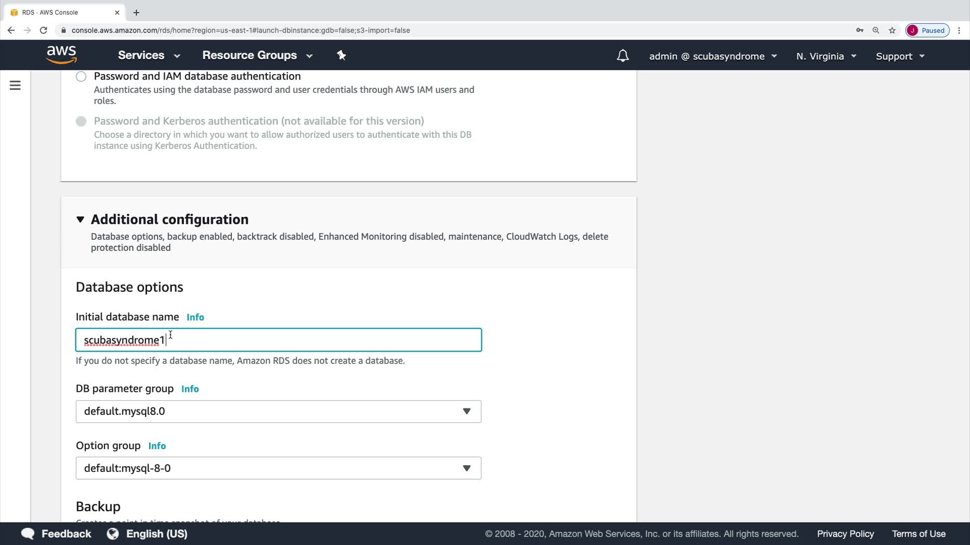970x545 pixels.
Task: Open the Resource Groups menu
Action: pyautogui.click(x=257, y=56)
